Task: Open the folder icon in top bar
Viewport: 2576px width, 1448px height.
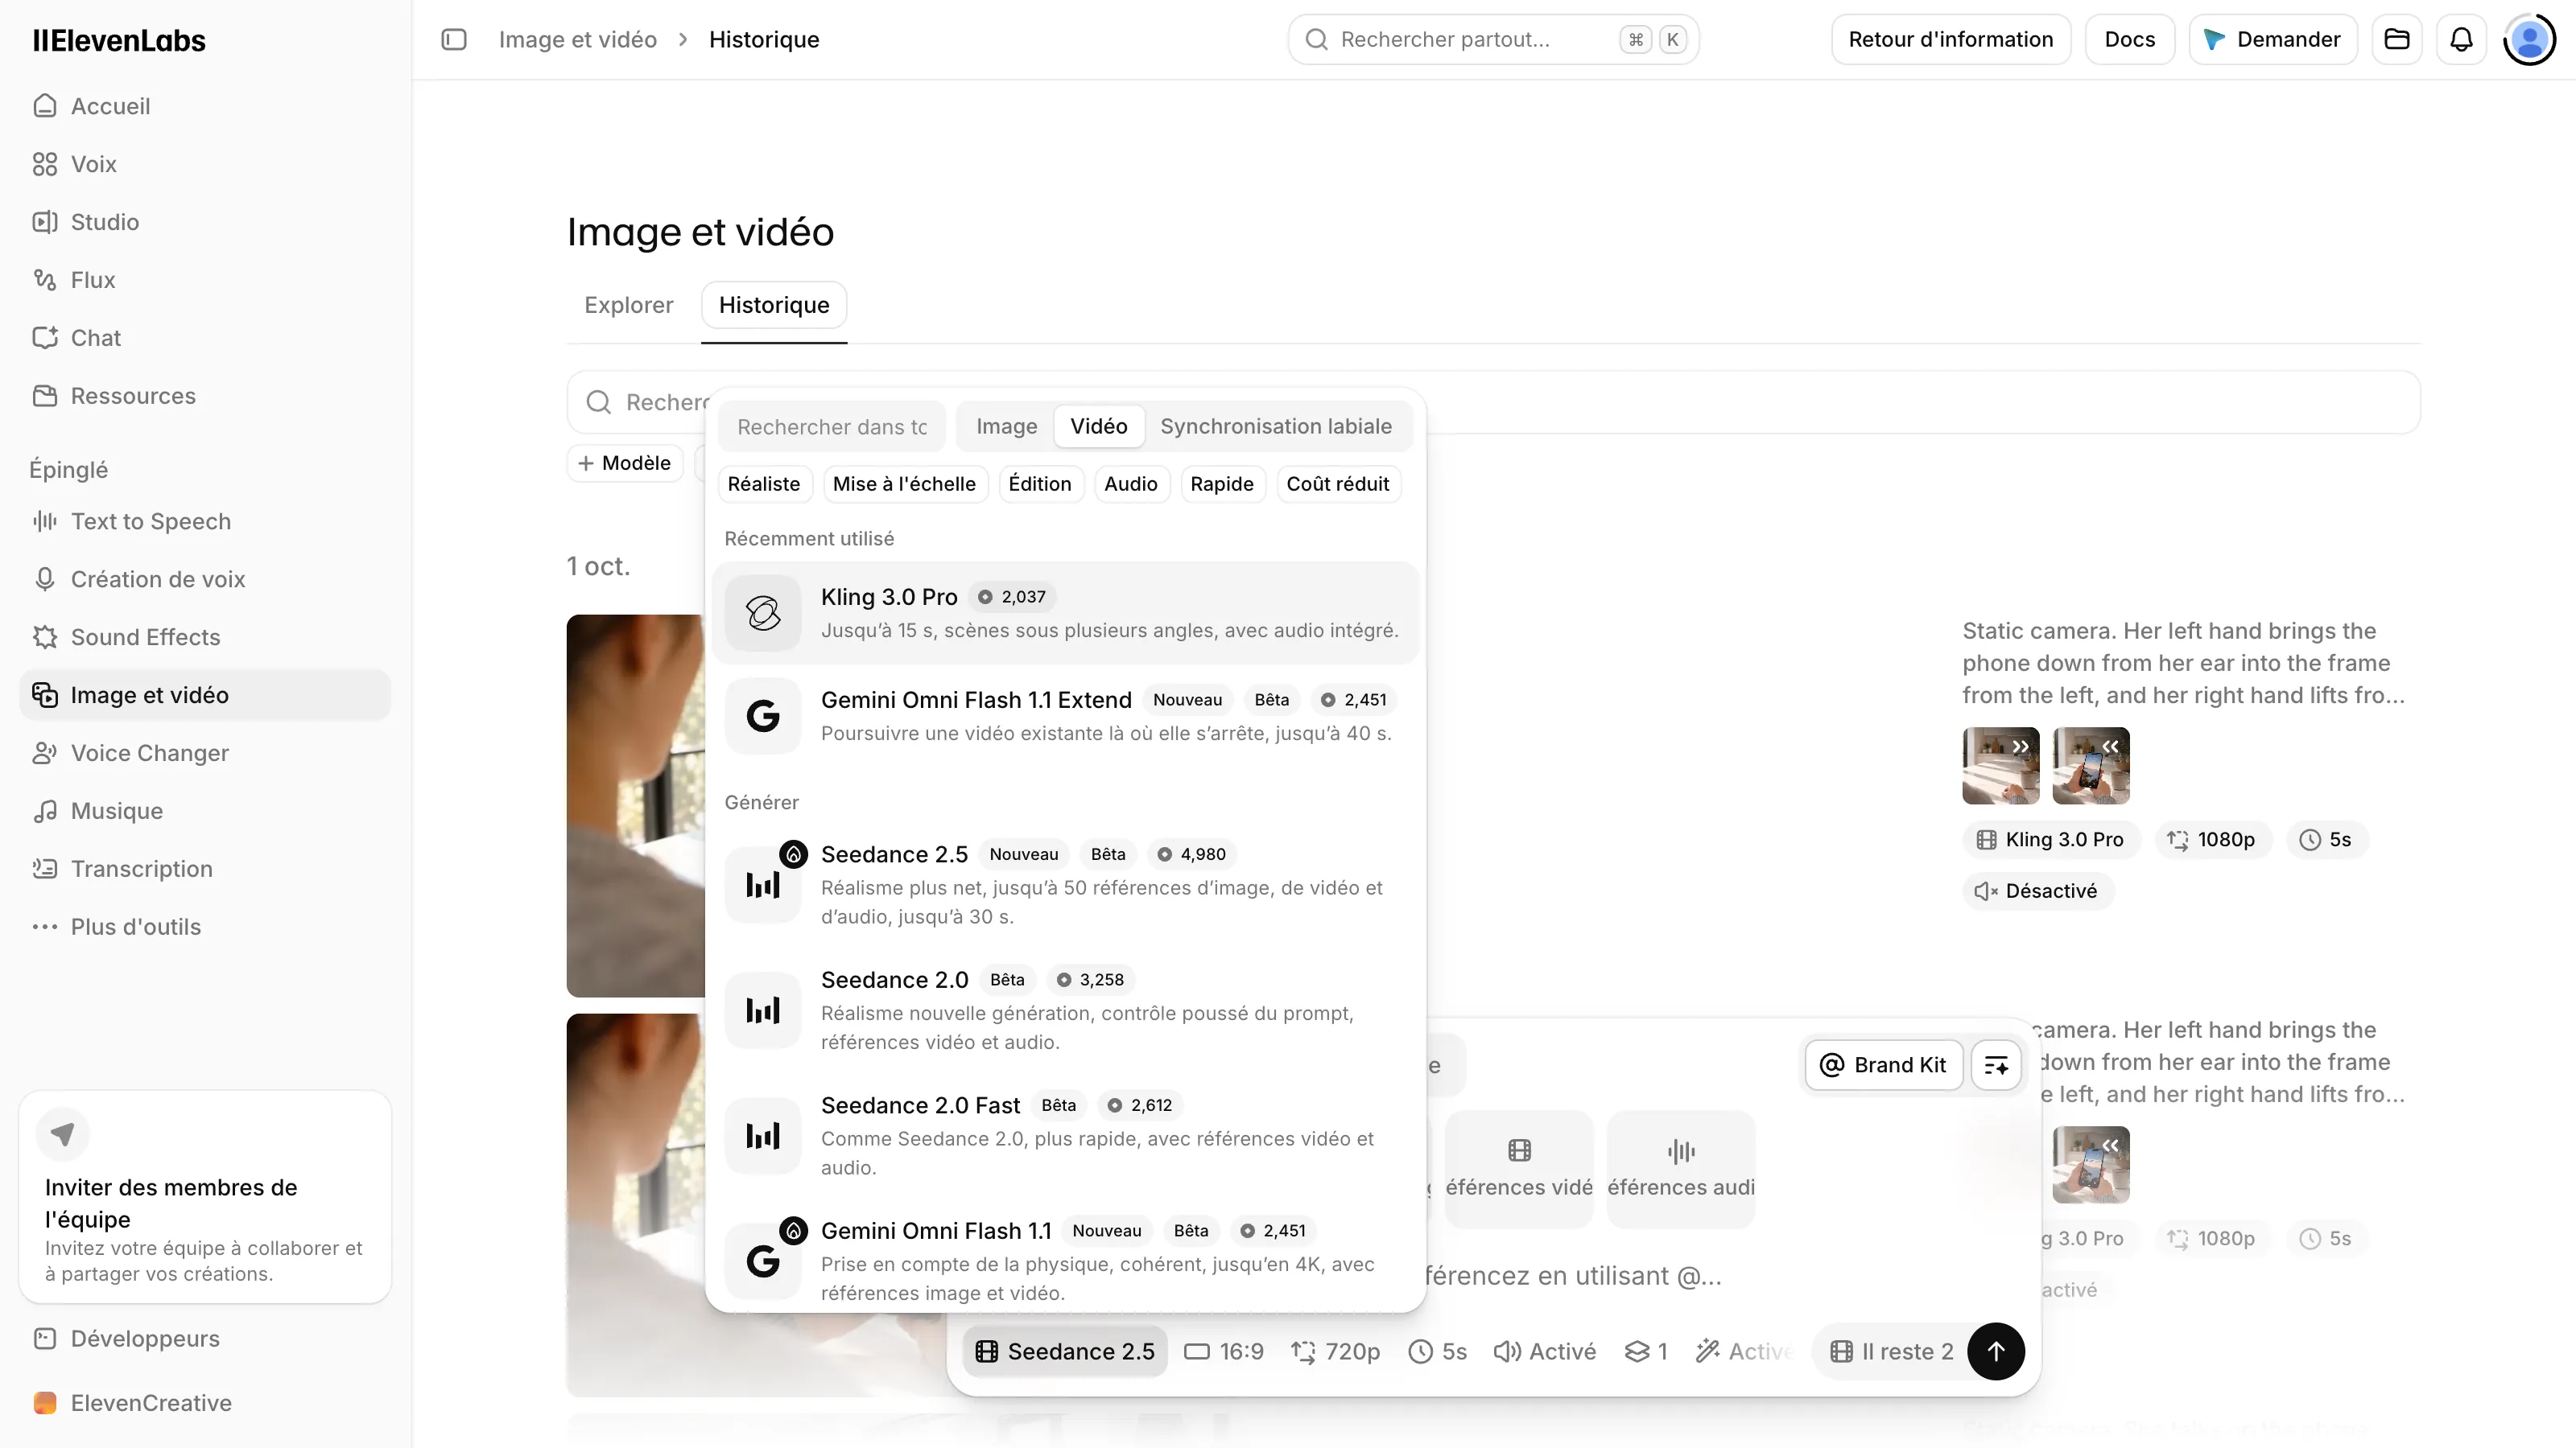Action: point(2397,39)
